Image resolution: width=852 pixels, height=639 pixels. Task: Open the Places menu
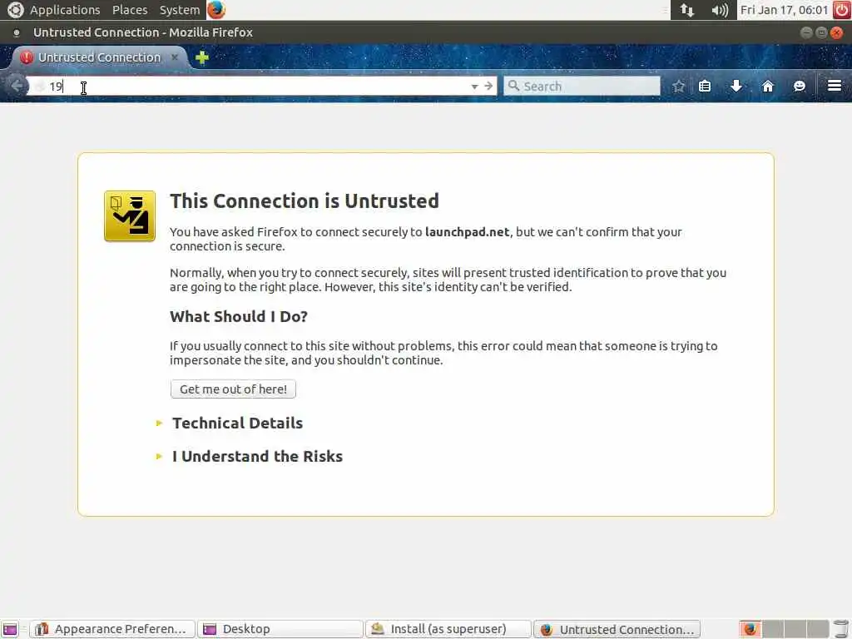coord(130,10)
